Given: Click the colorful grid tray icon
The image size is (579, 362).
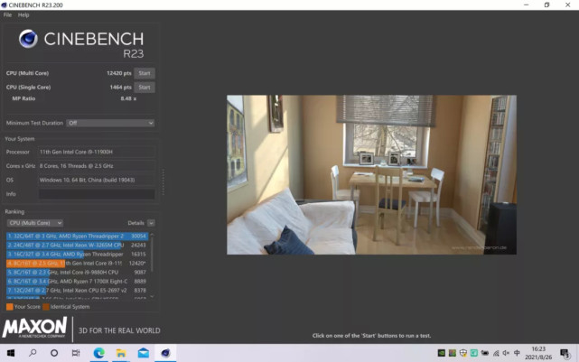Looking at the screenshot, I should coord(452,353).
